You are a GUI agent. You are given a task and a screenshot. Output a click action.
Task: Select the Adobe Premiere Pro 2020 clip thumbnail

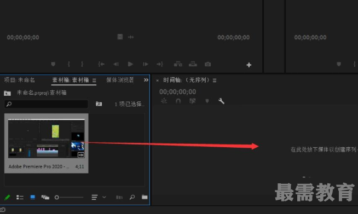[x=47, y=138]
